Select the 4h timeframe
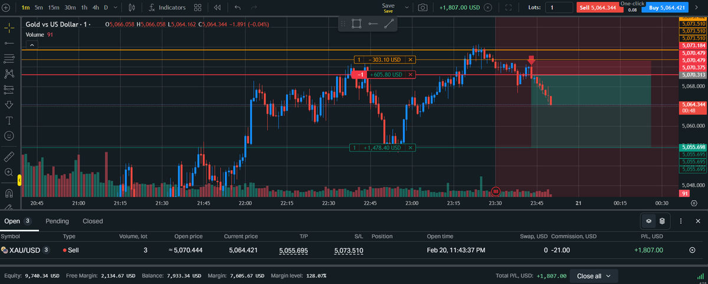 [96, 8]
